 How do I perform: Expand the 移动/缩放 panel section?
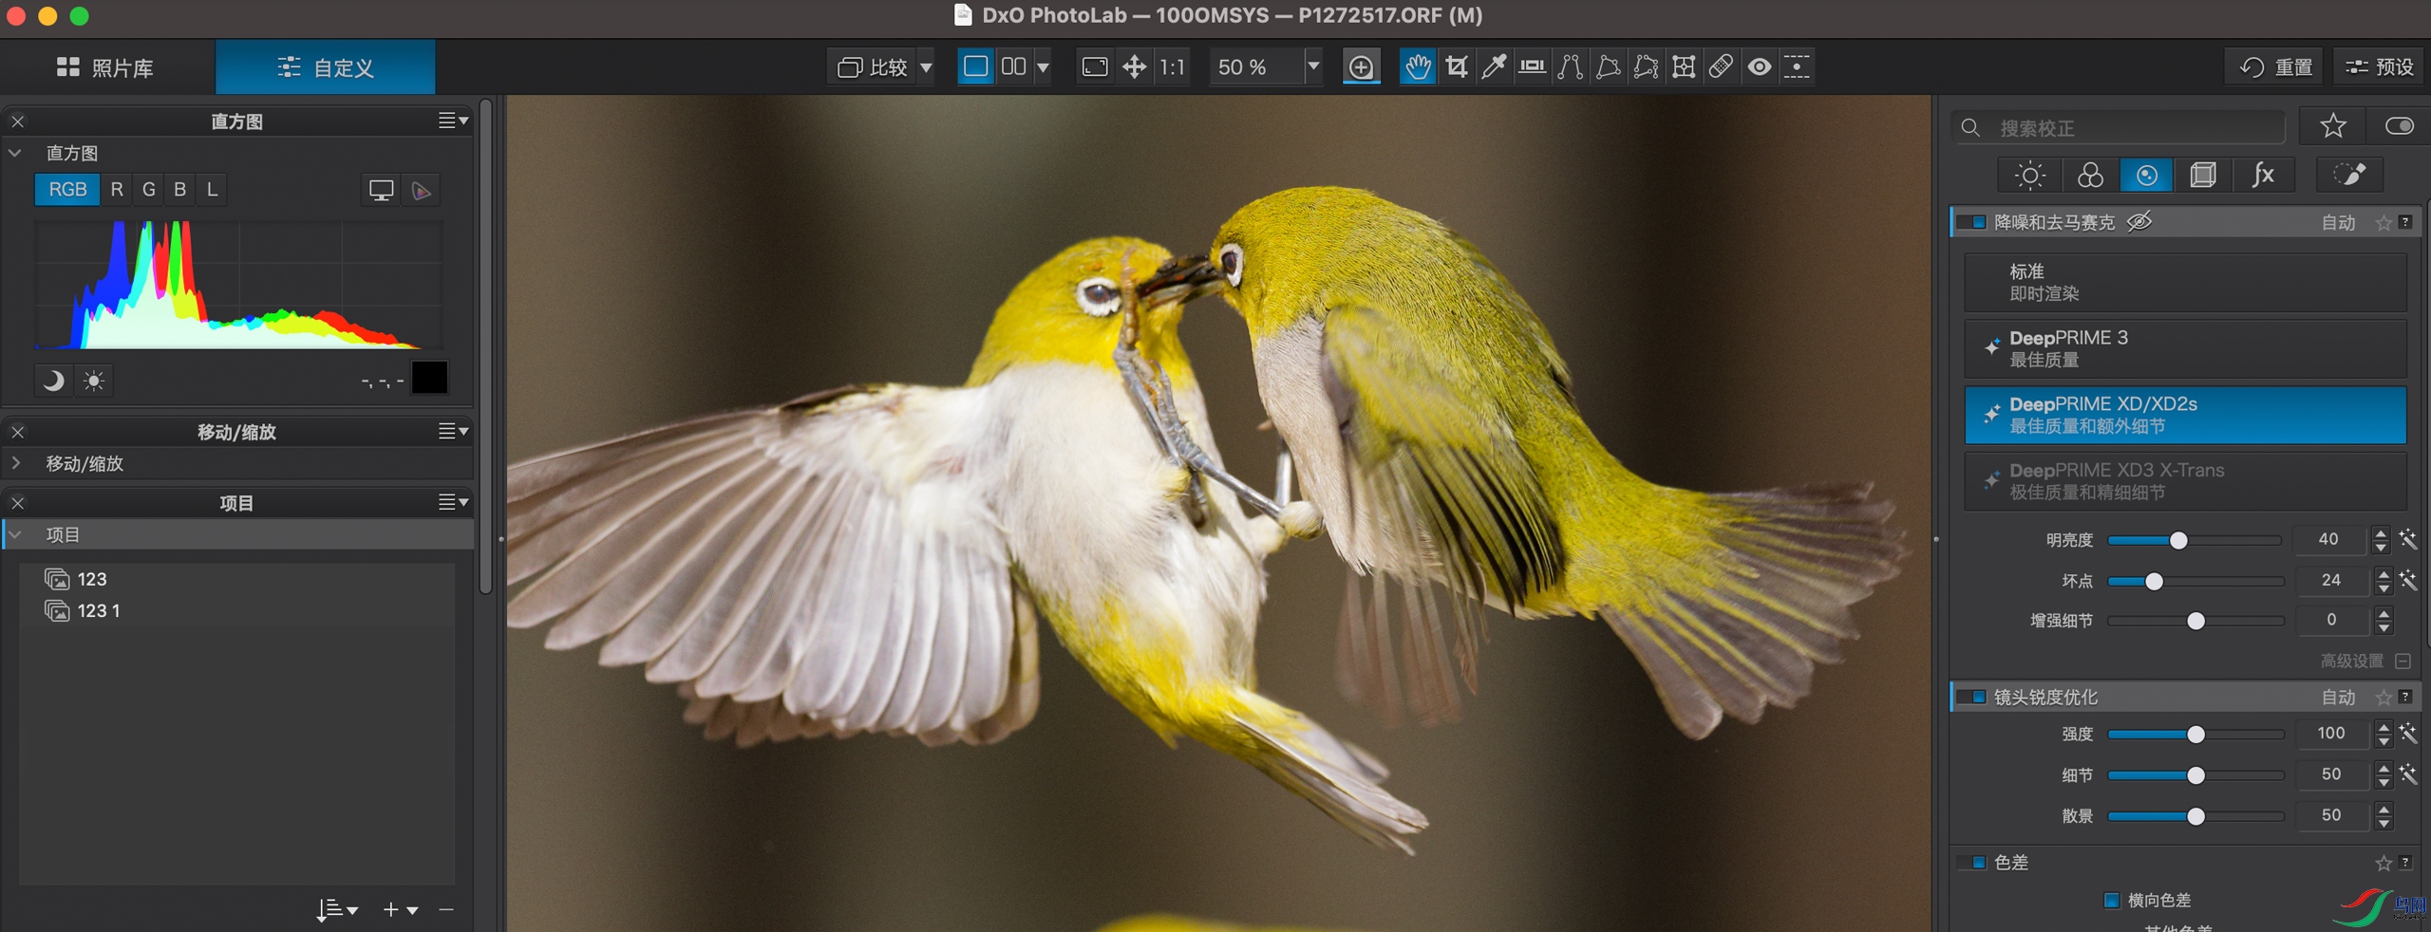(x=16, y=463)
